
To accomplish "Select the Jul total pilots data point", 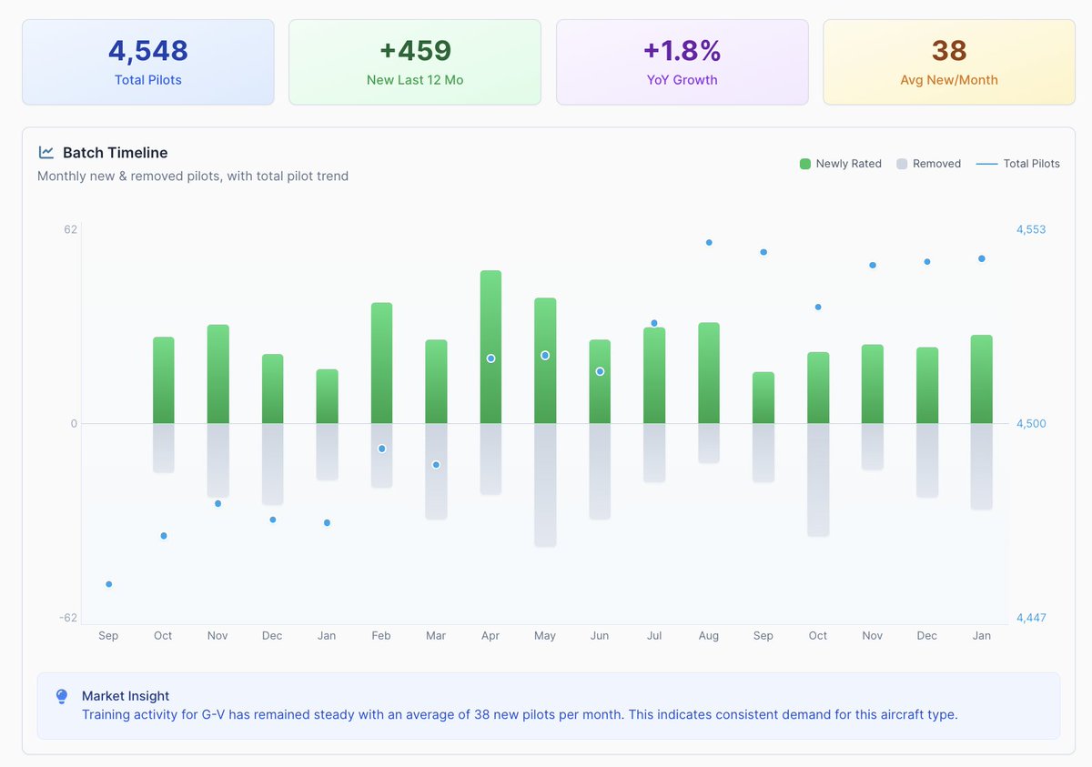I will 654,323.
